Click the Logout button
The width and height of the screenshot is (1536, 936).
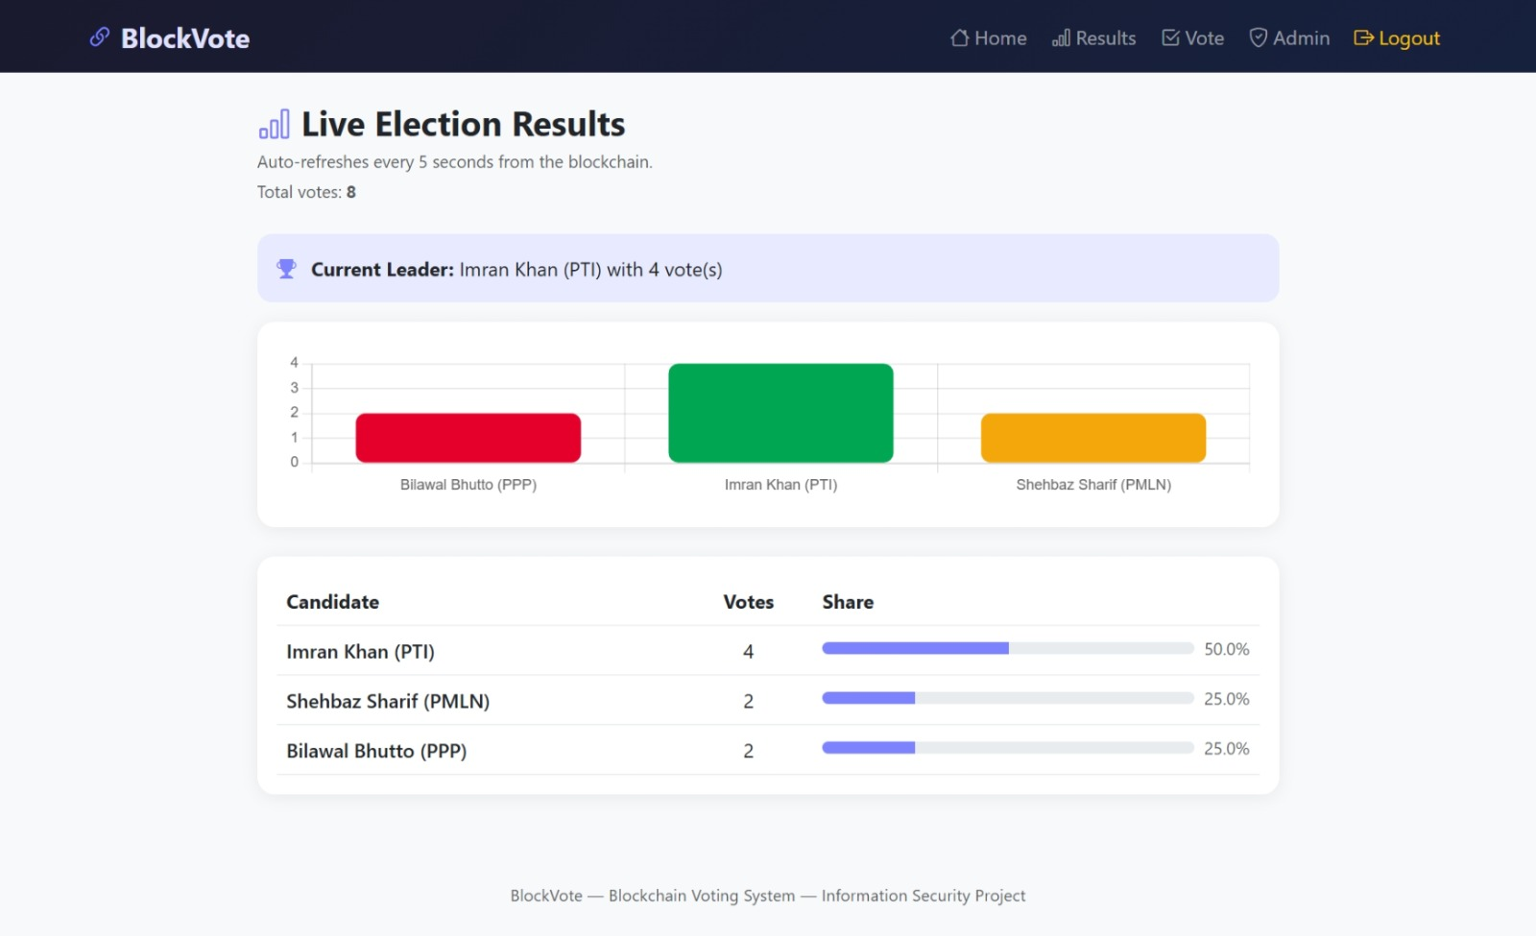tap(1397, 38)
